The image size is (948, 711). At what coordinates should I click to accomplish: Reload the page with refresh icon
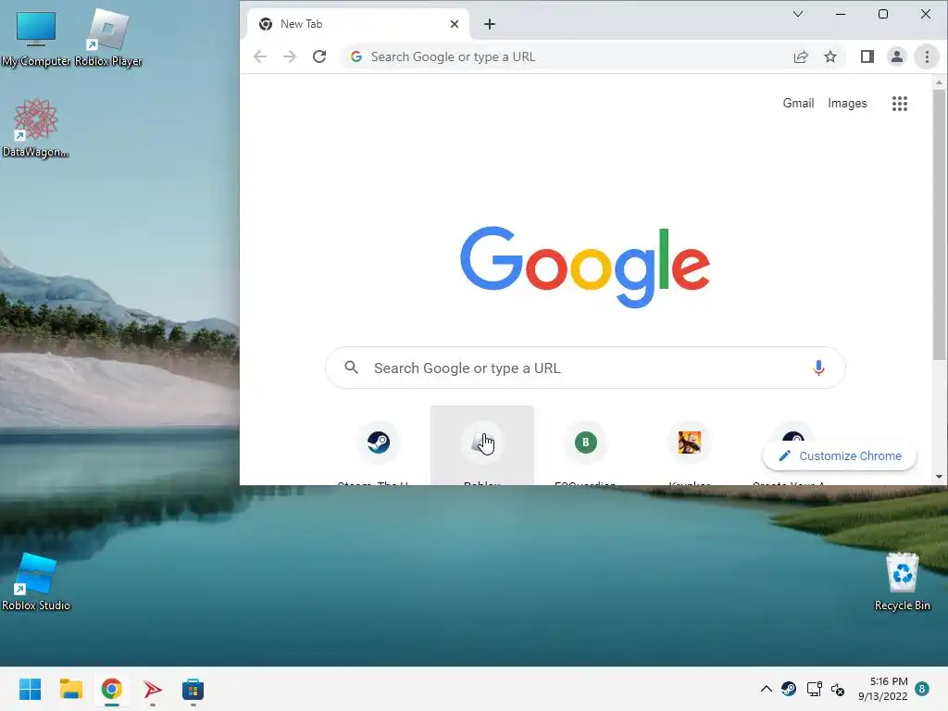click(319, 56)
